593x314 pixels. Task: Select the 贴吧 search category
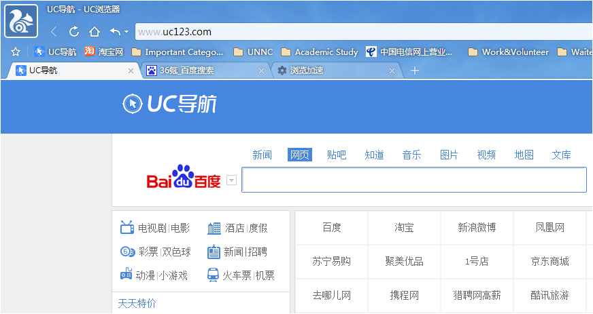(x=337, y=155)
